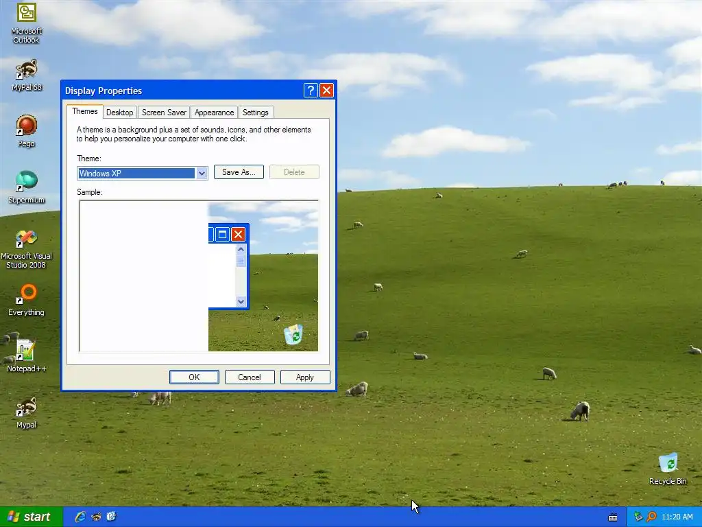Open the Microsoft Outlook desktop icon

click(x=27, y=23)
